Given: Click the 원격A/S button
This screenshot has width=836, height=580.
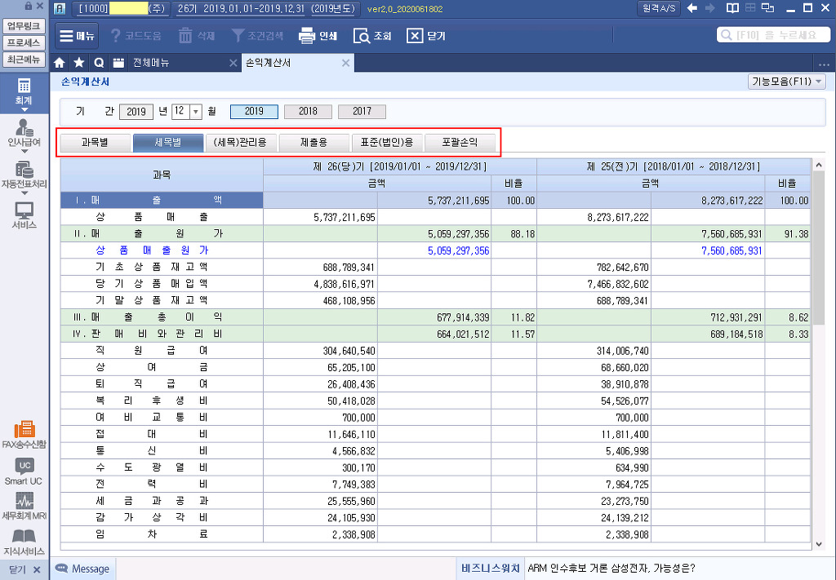Looking at the screenshot, I should (x=658, y=9).
